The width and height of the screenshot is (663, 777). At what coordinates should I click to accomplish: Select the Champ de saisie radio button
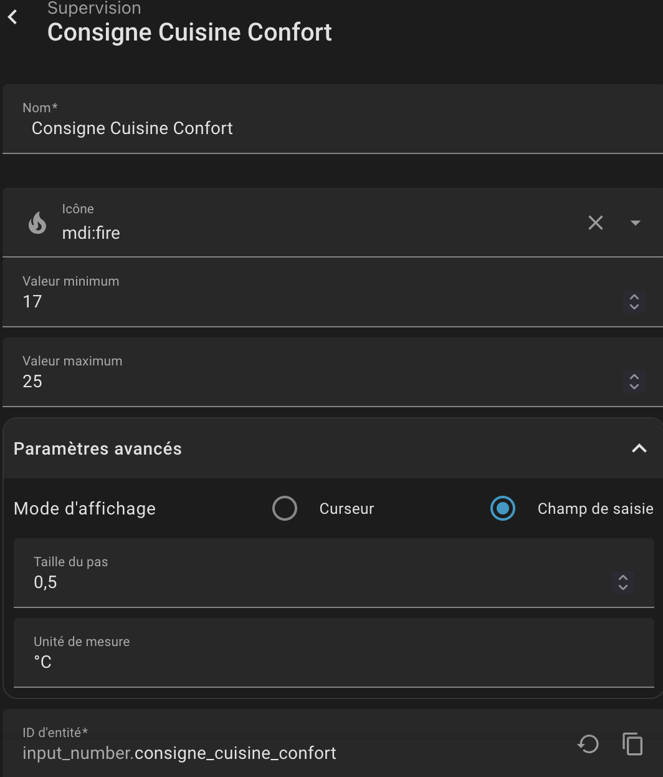pyautogui.click(x=503, y=508)
